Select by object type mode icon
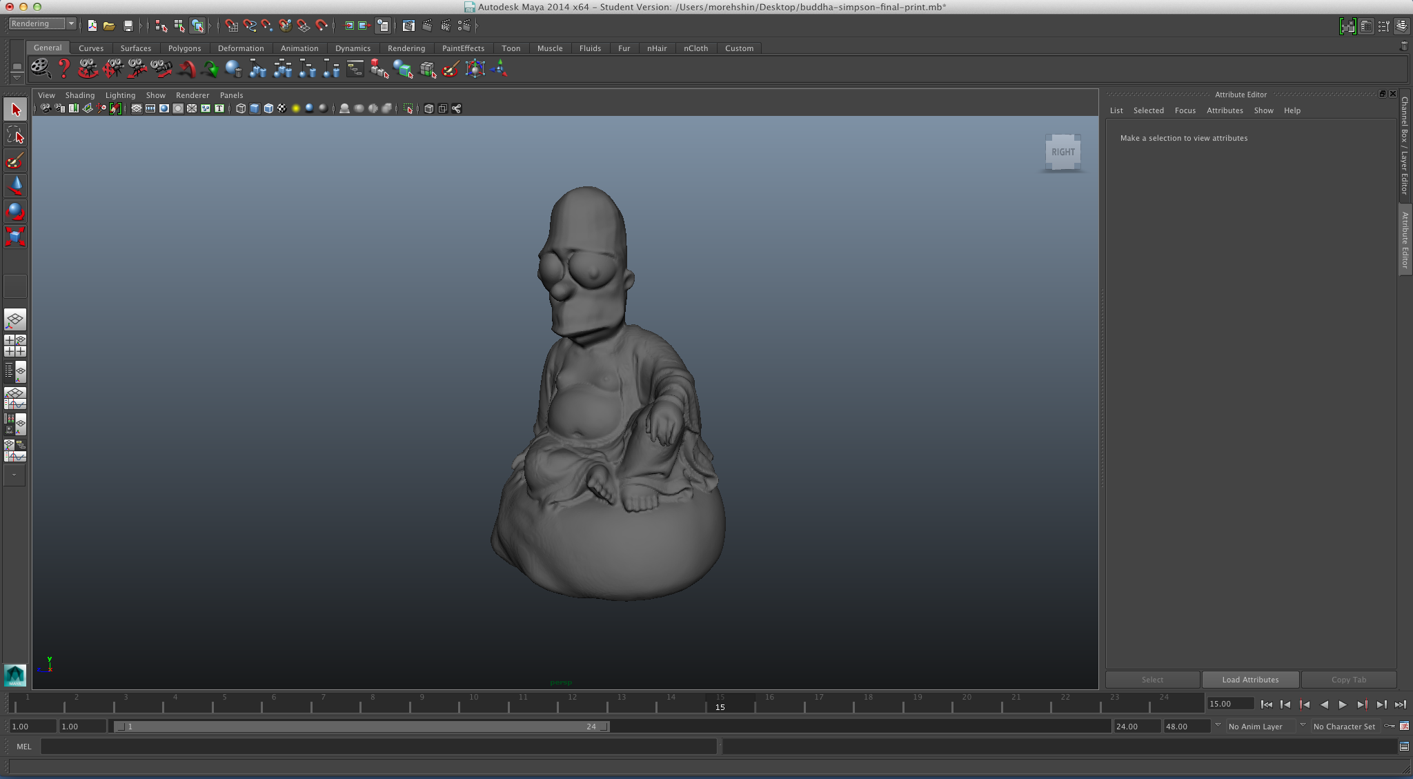 [x=179, y=26]
